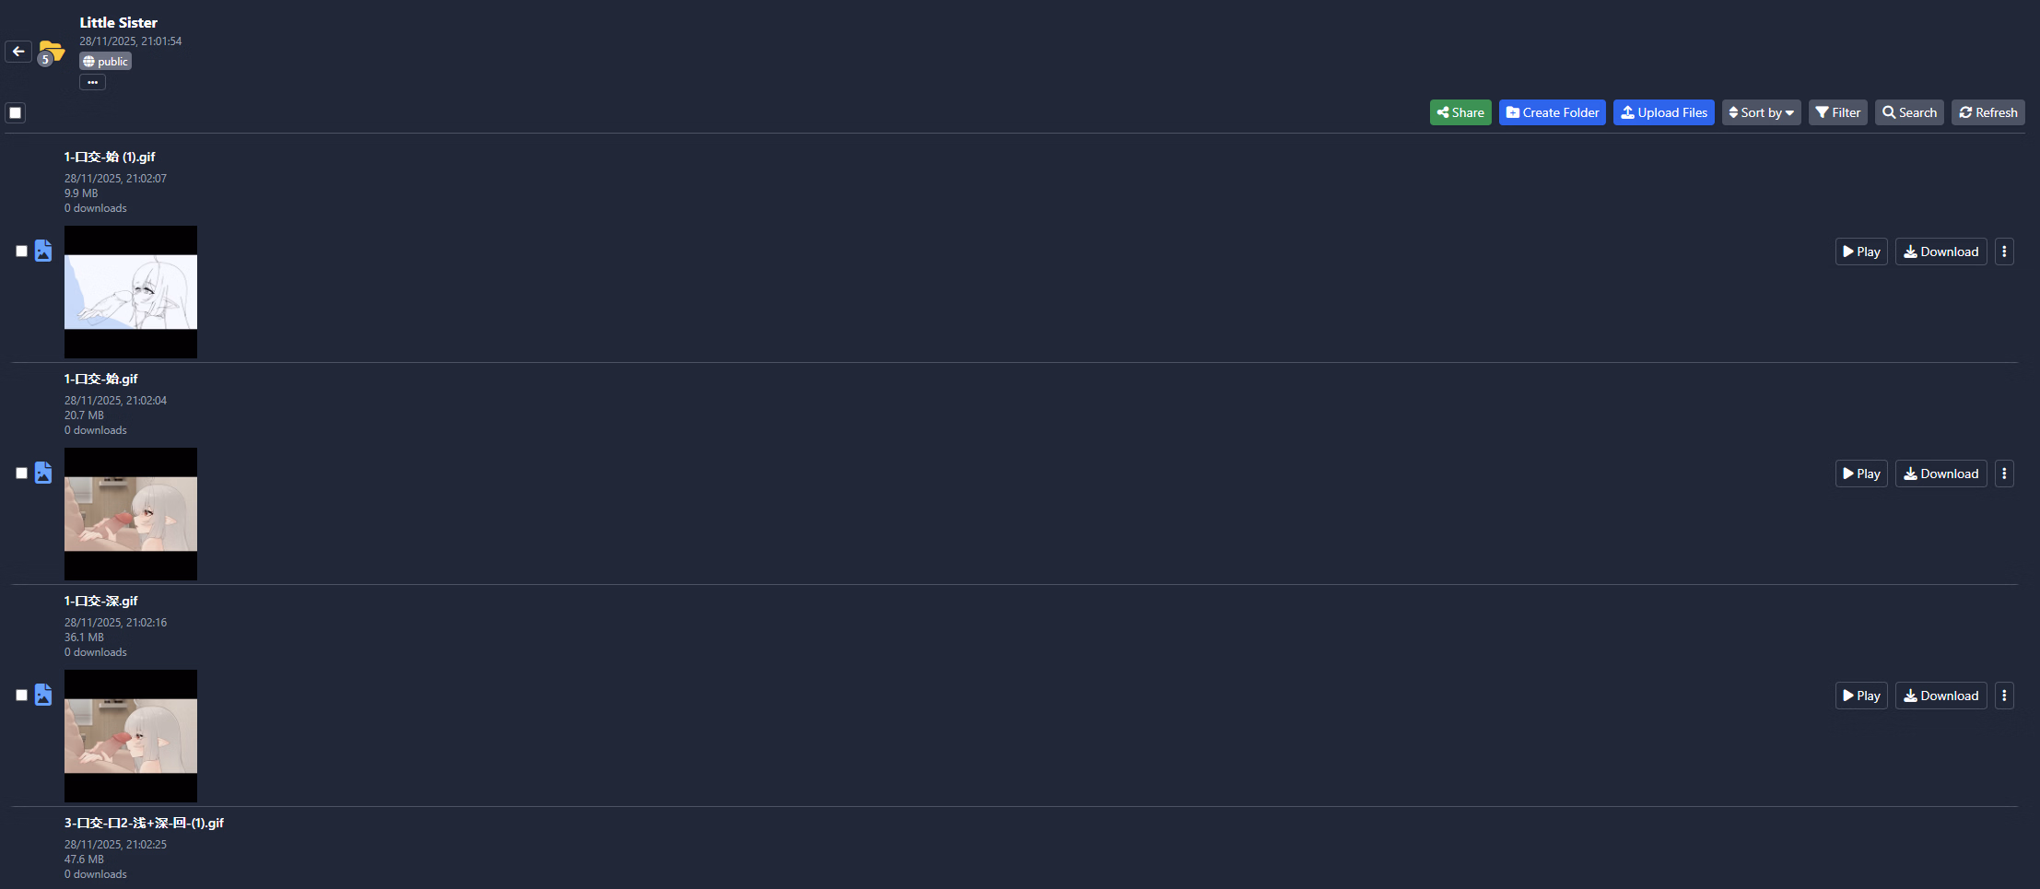Click the public visibility badge

(105, 62)
